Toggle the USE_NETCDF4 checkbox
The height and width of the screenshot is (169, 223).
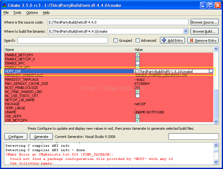tap(137, 120)
